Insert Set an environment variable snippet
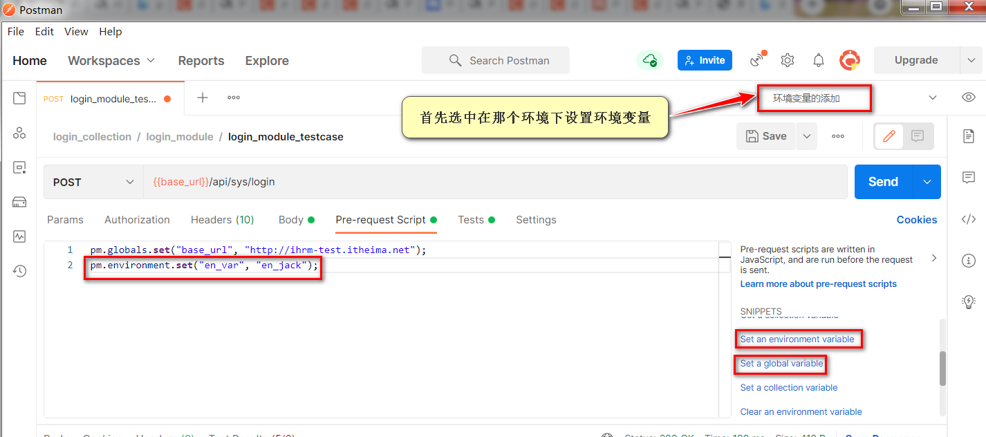Viewport: 986px width, 437px height. 797,340
